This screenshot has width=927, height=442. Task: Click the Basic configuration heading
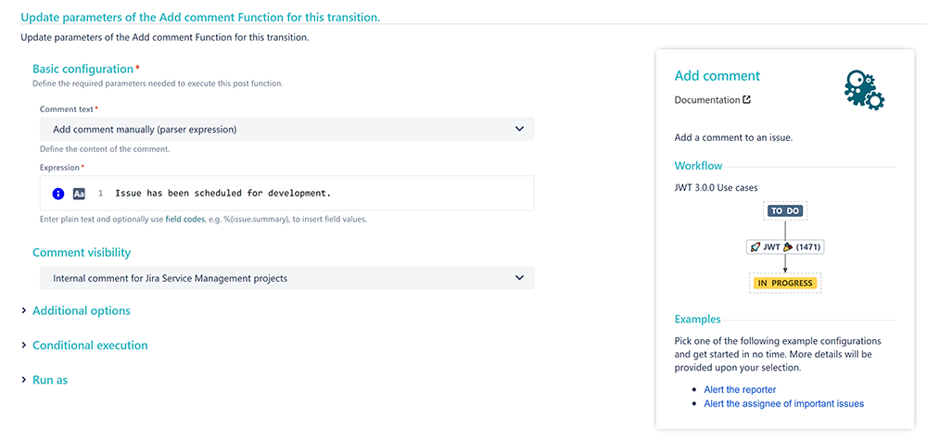pyautogui.click(x=83, y=69)
